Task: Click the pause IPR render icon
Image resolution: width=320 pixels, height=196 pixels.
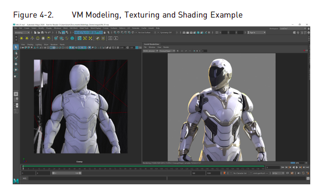Action: (x=209, y=33)
